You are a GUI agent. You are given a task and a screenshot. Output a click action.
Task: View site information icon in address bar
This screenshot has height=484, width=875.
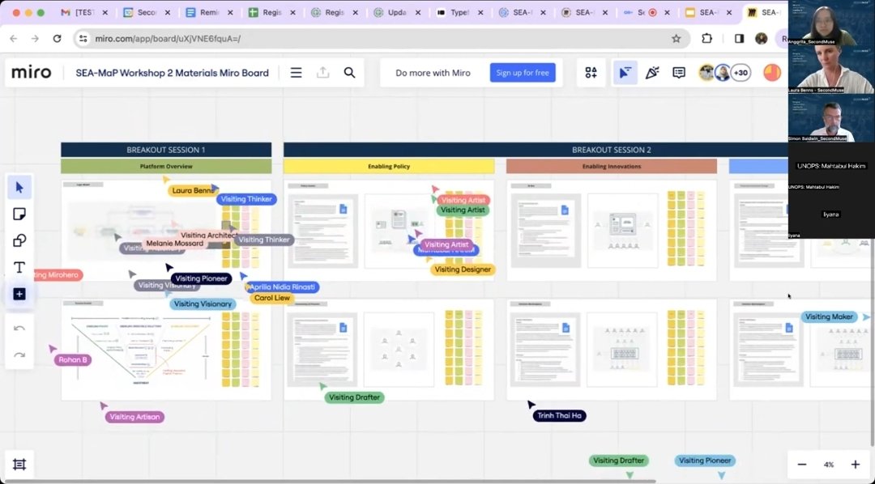[x=83, y=39]
